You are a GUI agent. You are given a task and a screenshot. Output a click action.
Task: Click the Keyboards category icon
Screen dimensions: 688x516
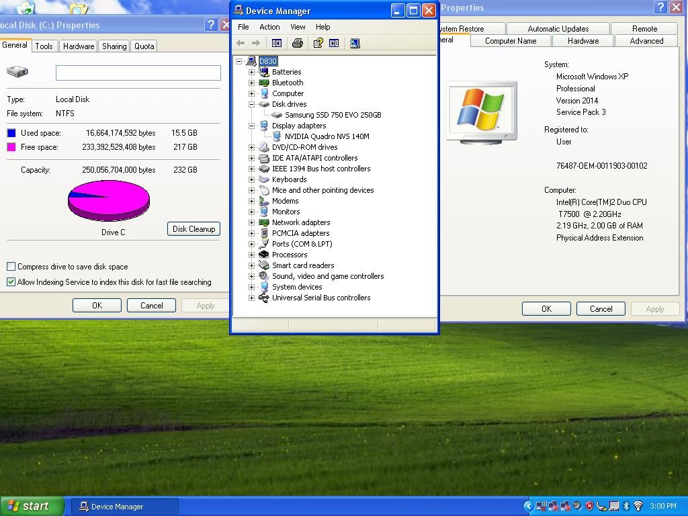click(x=263, y=179)
